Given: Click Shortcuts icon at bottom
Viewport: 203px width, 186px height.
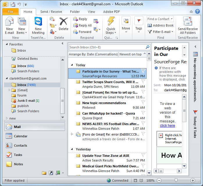Looking at the screenshot, I should [51, 173].
